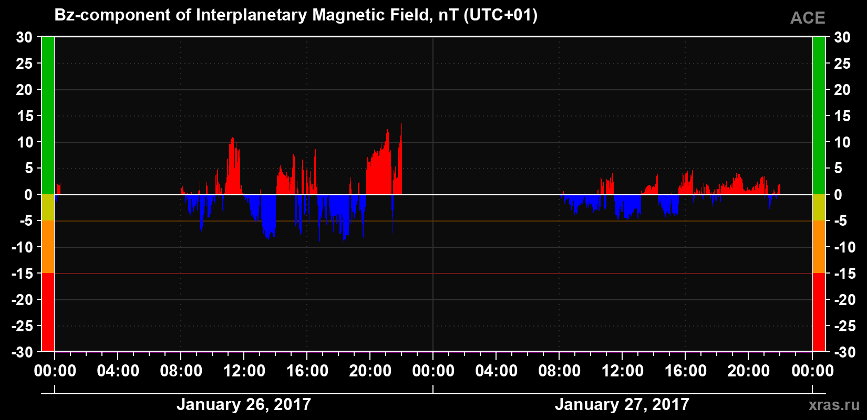Viewport: 867px width, 420px height.
Task: Click the orange band on the right scale
Action: (819, 247)
